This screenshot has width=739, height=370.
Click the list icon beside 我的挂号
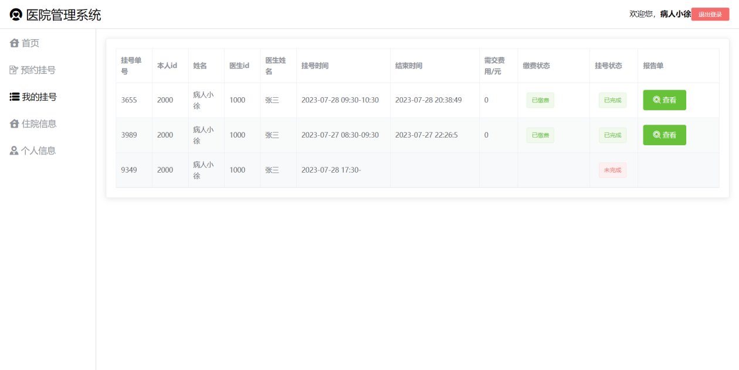click(x=14, y=97)
